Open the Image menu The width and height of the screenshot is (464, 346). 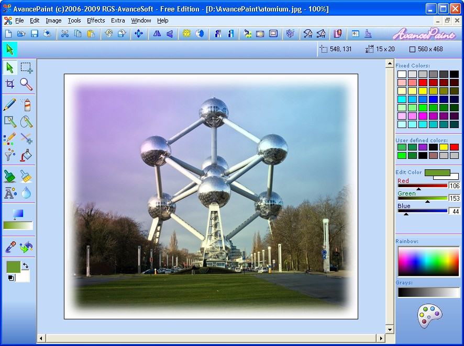[x=53, y=20]
